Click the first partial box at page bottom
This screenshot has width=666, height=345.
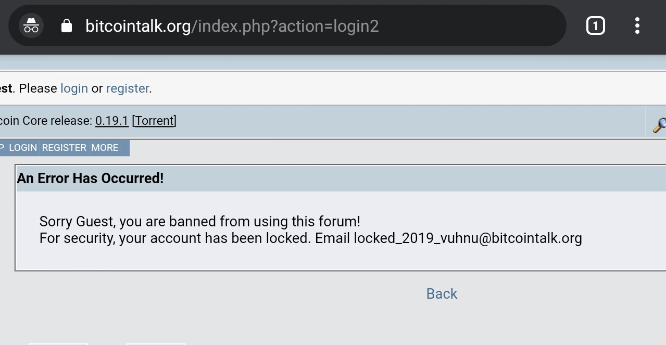tap(58, 343)
